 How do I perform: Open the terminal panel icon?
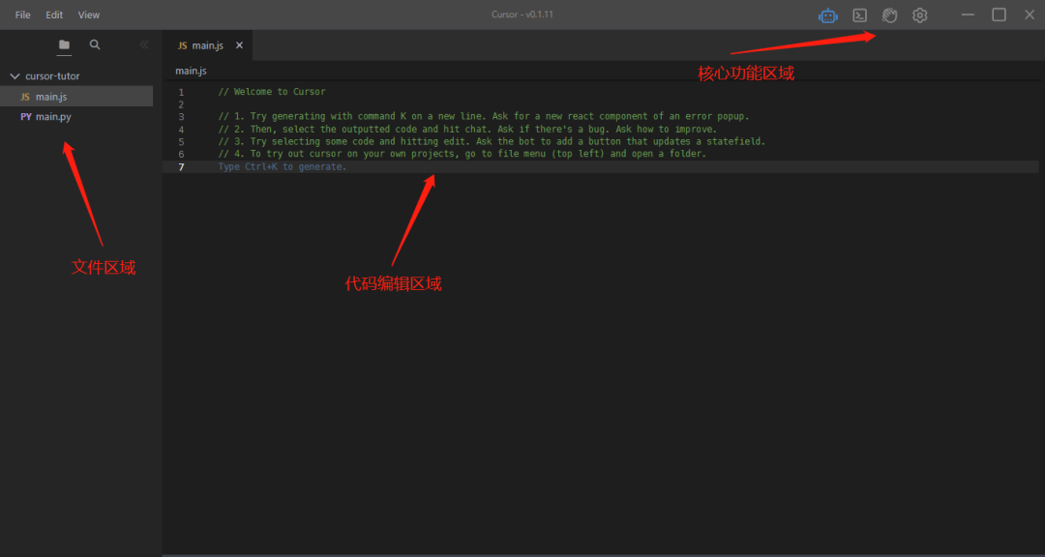[860, 15]
